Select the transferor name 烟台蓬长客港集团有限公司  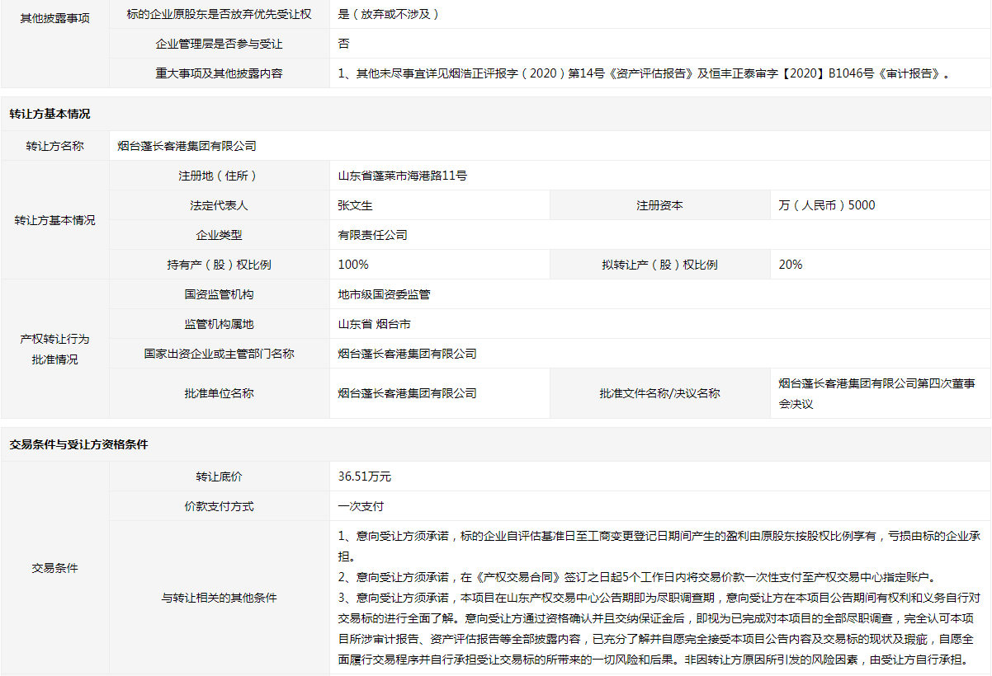[187, 146]
